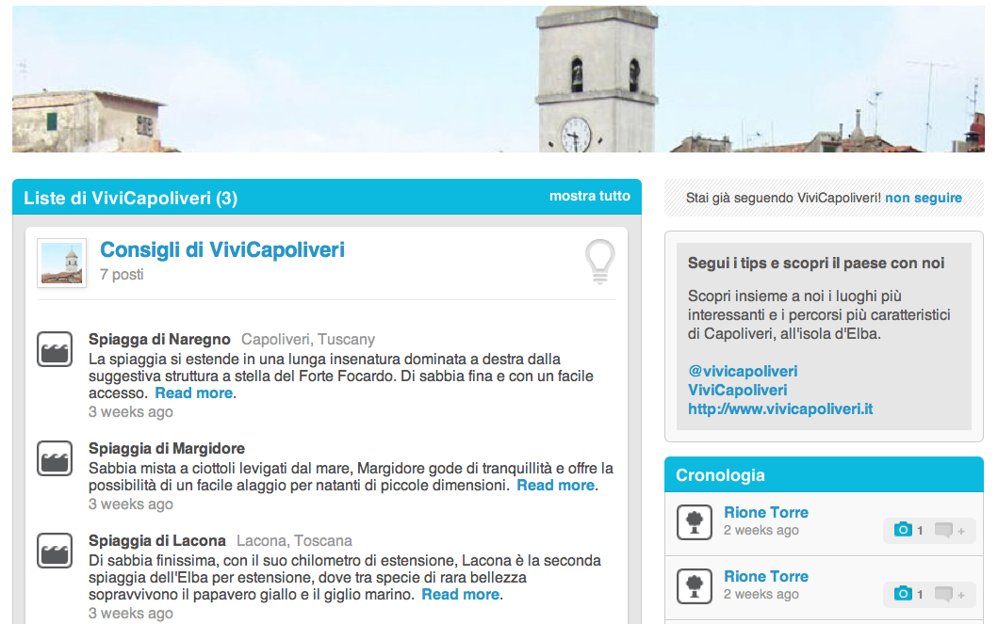This screenshot has width=998, height=624.
Task: Open Consigli di ViviCapoliveri list thumbnail
Action: coord(62,264)
